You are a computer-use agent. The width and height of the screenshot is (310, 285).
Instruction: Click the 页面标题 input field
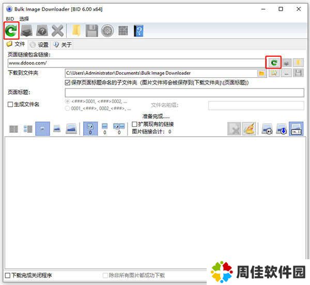[x=184, y=92]
